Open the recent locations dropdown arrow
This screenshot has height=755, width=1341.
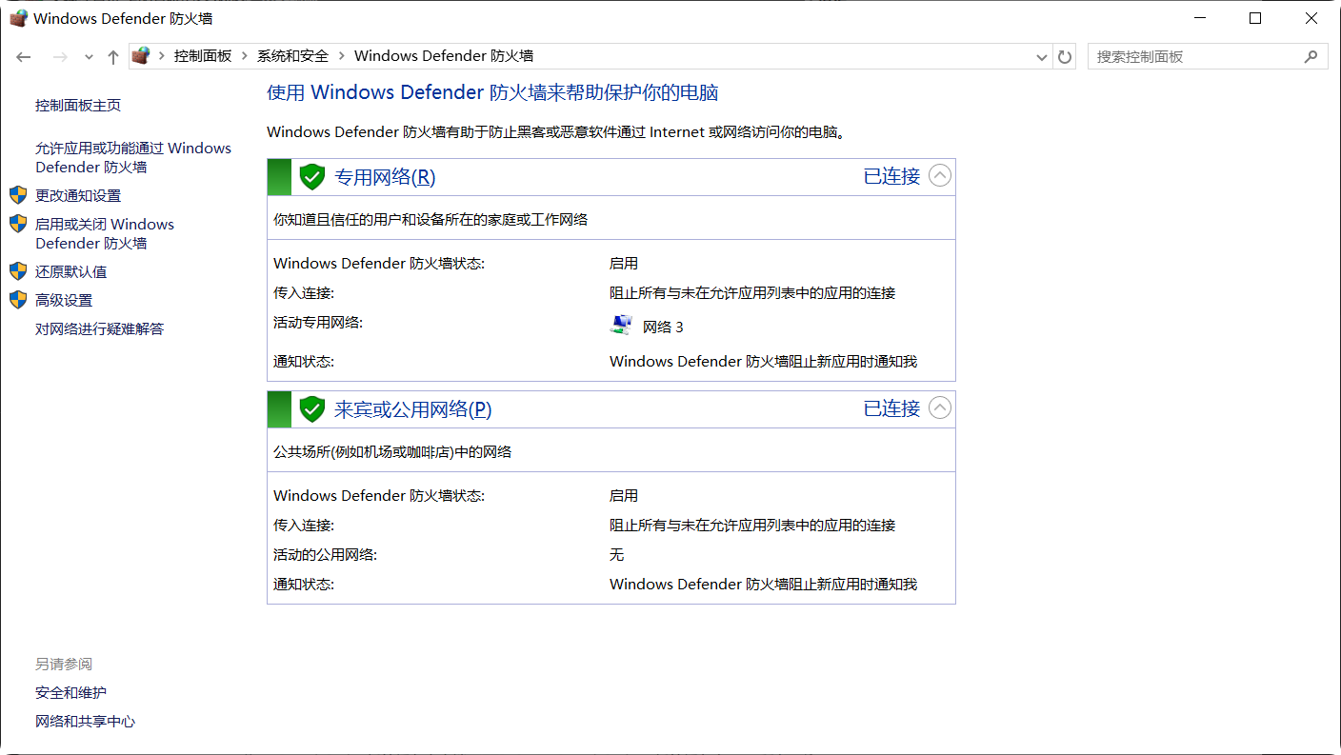89,57
